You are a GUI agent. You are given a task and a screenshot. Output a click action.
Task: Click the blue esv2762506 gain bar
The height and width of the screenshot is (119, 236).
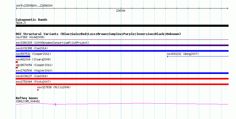click(122, 73)
